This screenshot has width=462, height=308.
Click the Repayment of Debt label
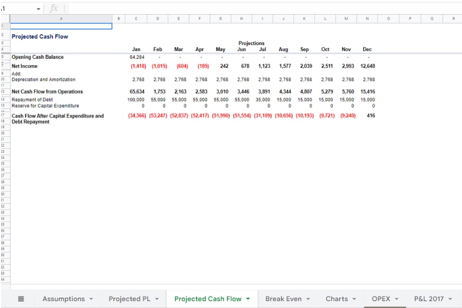[32, 99]
